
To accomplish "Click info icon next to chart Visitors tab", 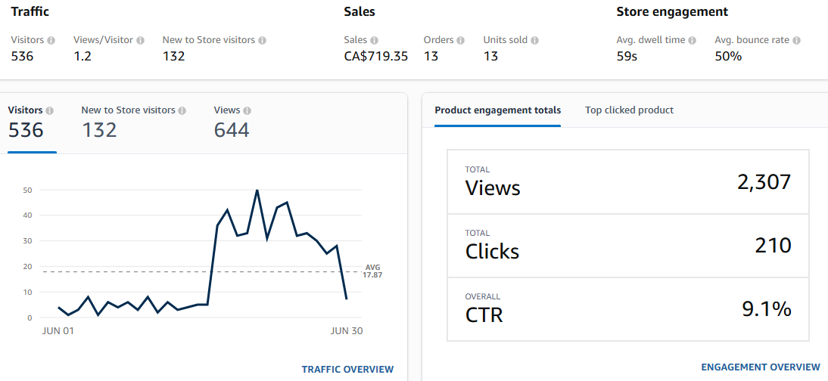I will pyautogui.click(x=50, y=111).
